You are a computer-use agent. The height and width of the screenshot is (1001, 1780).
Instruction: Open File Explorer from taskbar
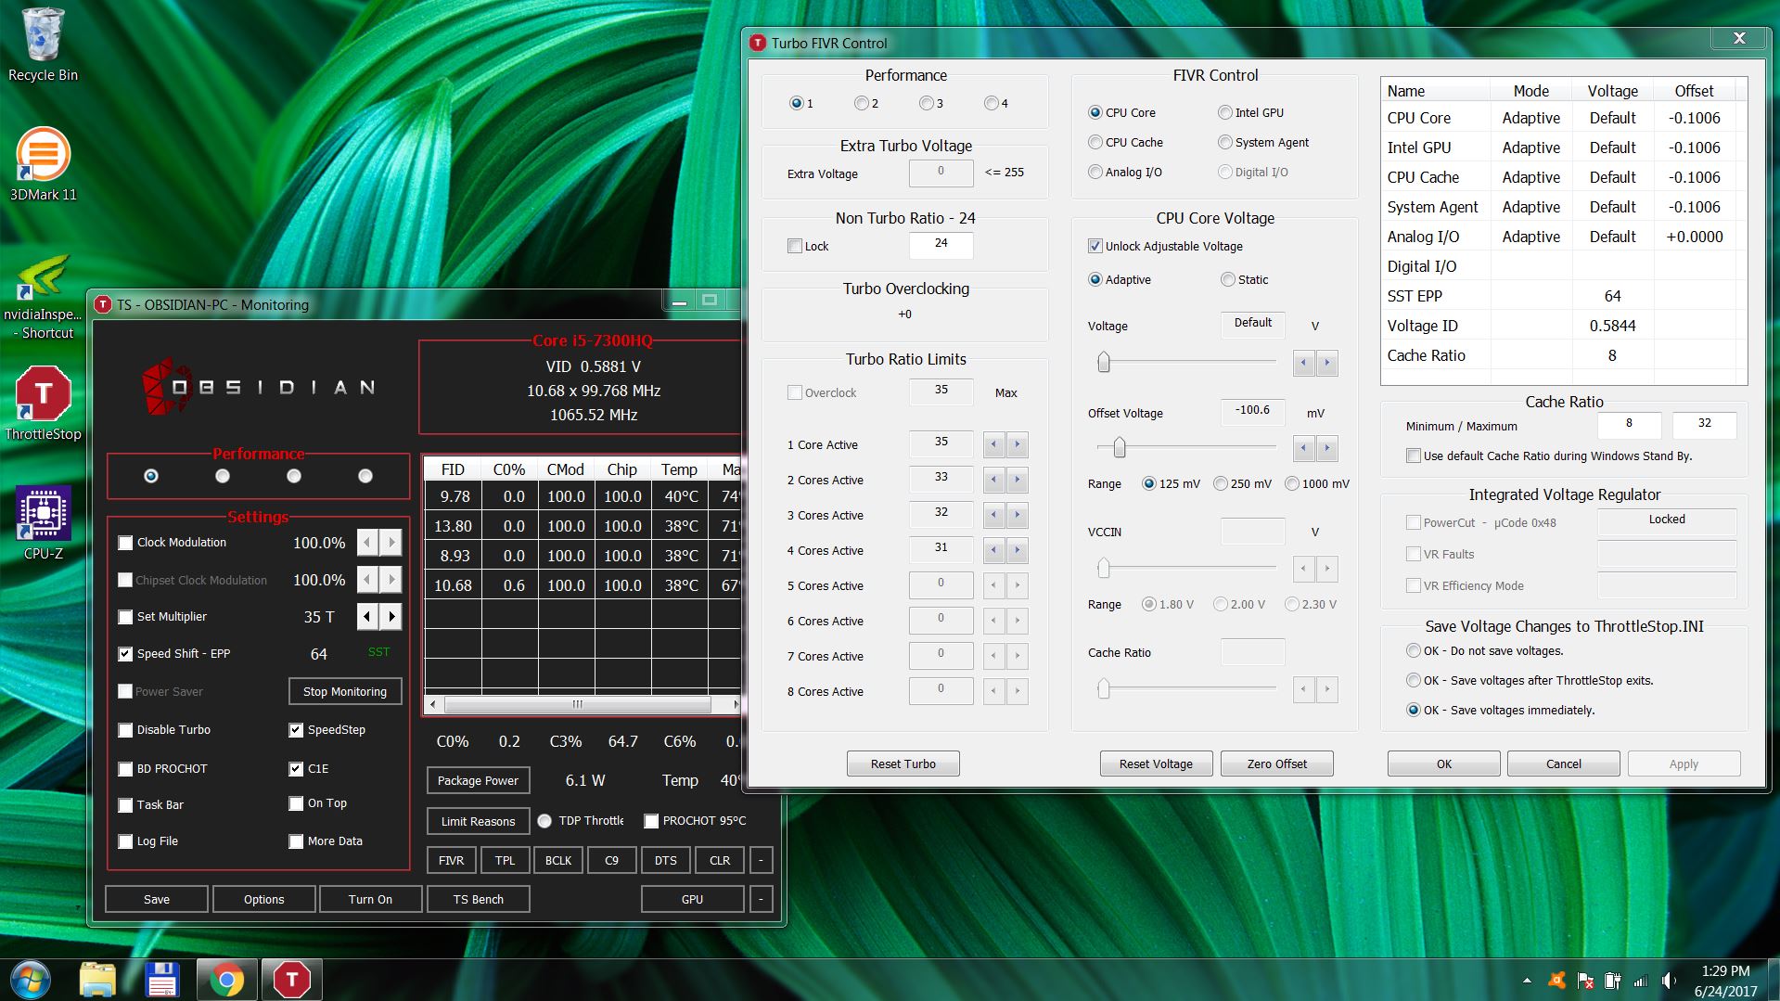point(97,980)
